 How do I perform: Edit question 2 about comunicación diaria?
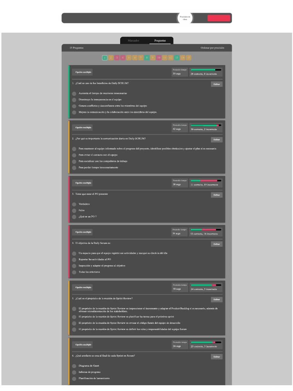pyautogui.click(x=217, y=140)
